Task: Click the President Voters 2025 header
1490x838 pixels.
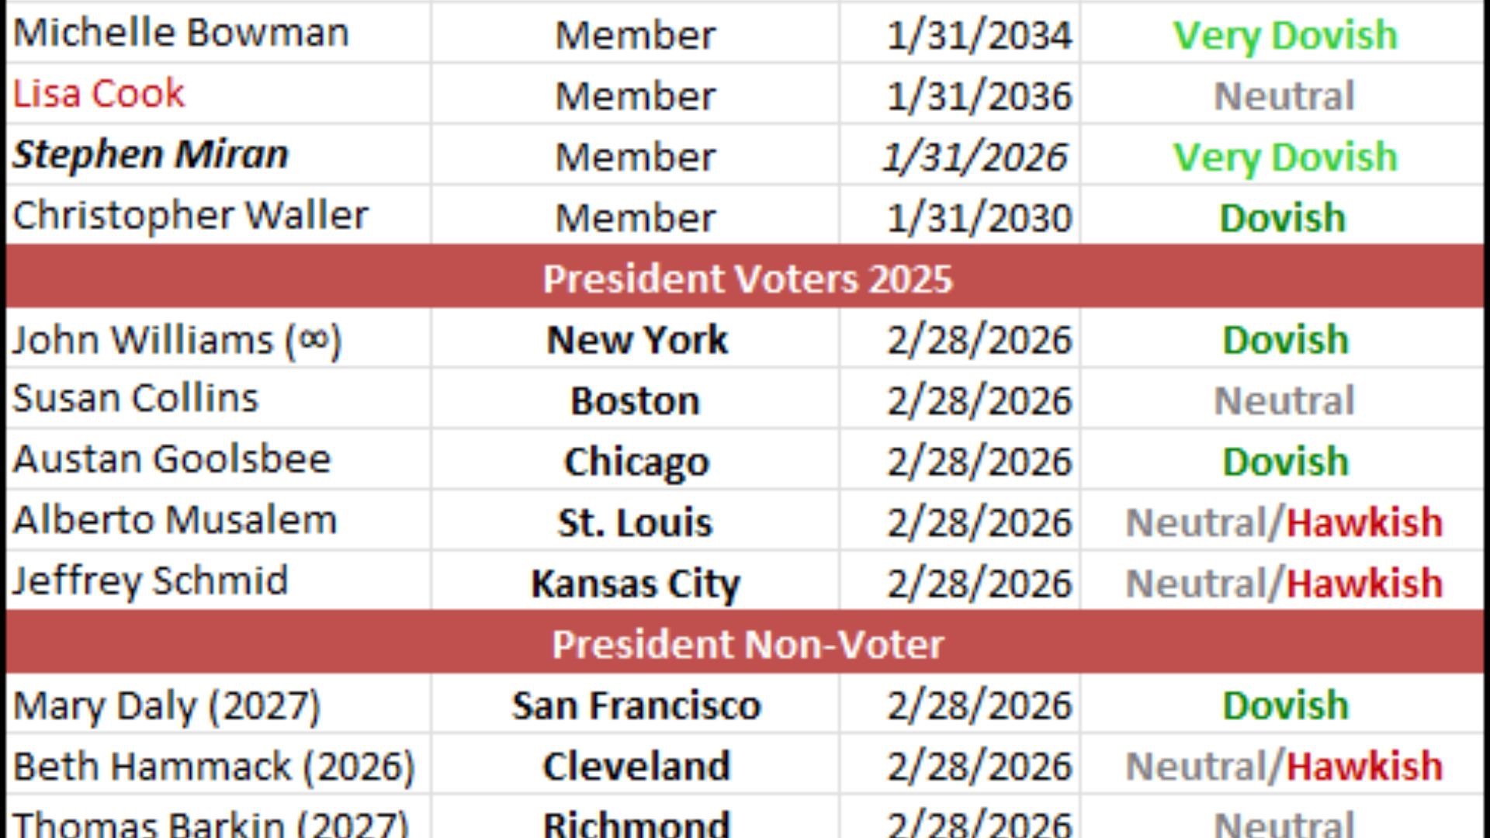Action: [x=747, y=278]
